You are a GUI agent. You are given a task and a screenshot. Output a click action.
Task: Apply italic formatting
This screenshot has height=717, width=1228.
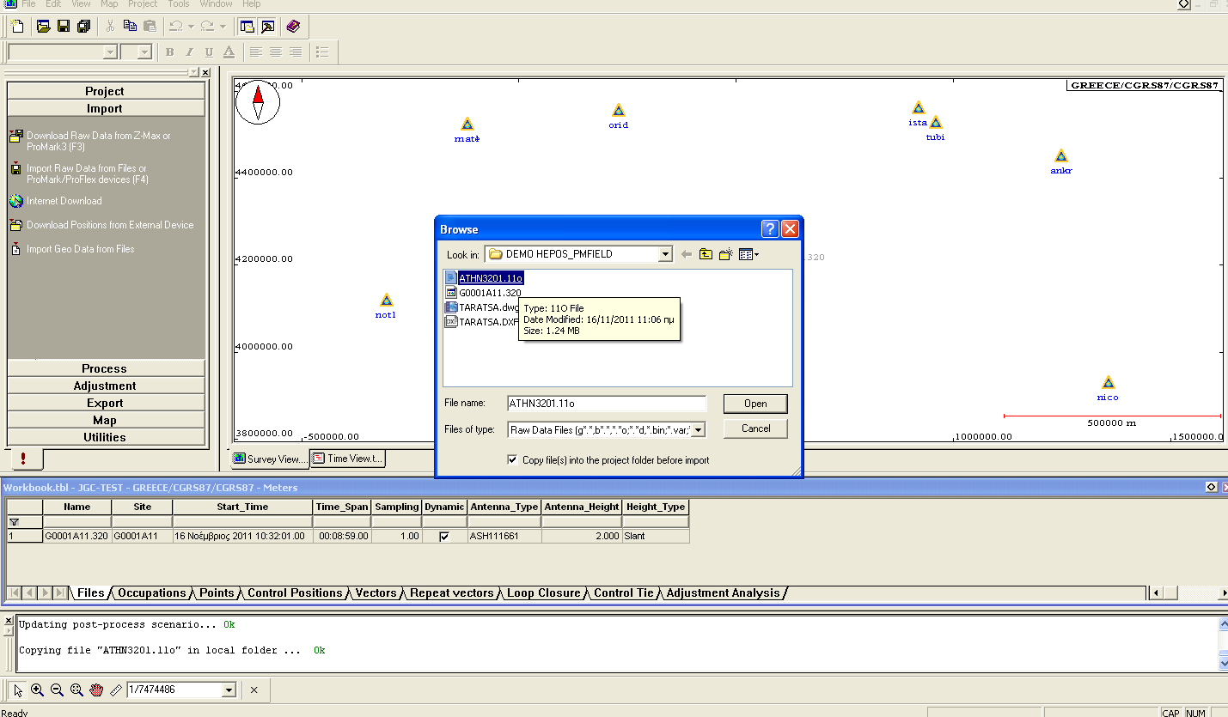[189, 52]
